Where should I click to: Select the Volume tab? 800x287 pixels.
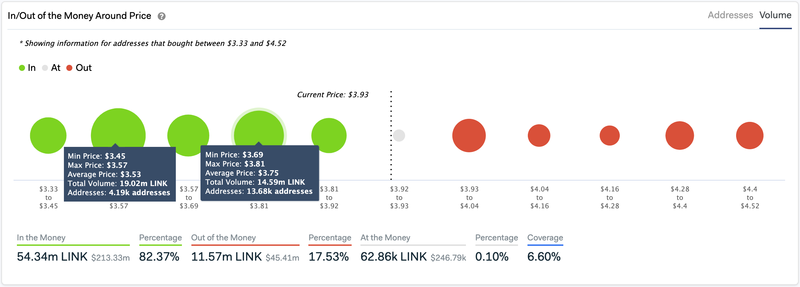775,15
